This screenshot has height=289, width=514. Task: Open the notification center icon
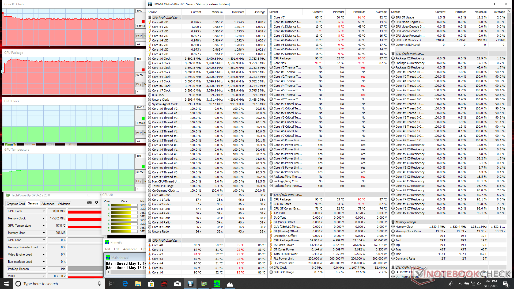pyautogui.click(x=505, y=284)
